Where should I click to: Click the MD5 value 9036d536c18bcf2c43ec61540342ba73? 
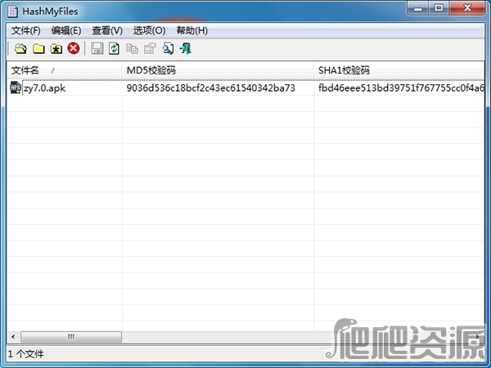(x=211, y=88)
